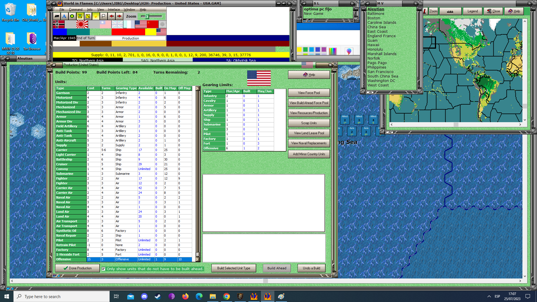537x302 pixels.
Task: Click the Zoom slider handle
Action: click(x=147, y=16)
